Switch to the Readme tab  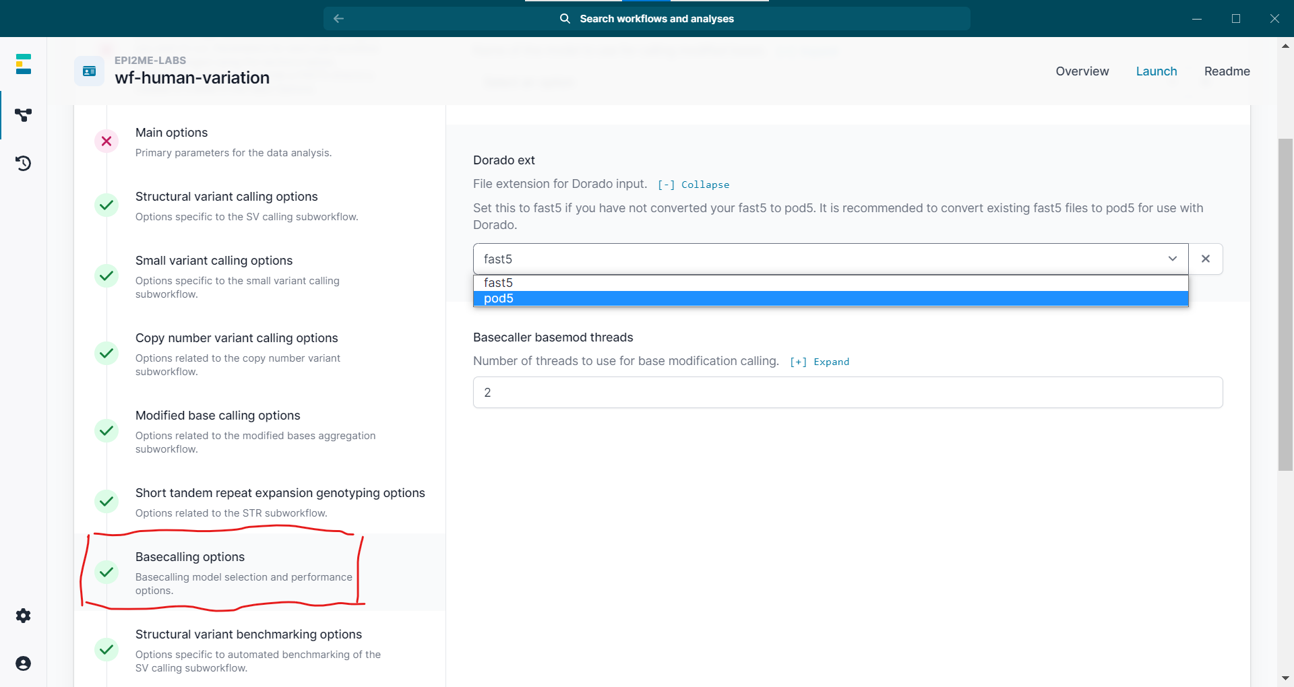pos(1227,71)
